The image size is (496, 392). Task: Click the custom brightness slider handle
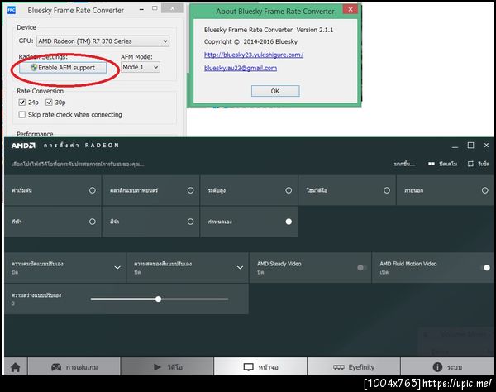coord(159,299)
